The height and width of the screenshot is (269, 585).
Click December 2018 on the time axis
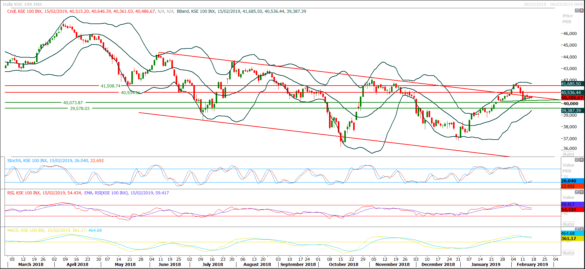click(x=438, y=264)
